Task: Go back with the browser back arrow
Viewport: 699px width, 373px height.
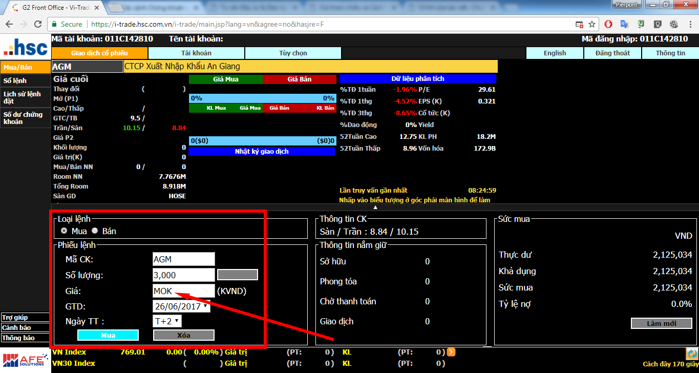Action: (9, 24)
